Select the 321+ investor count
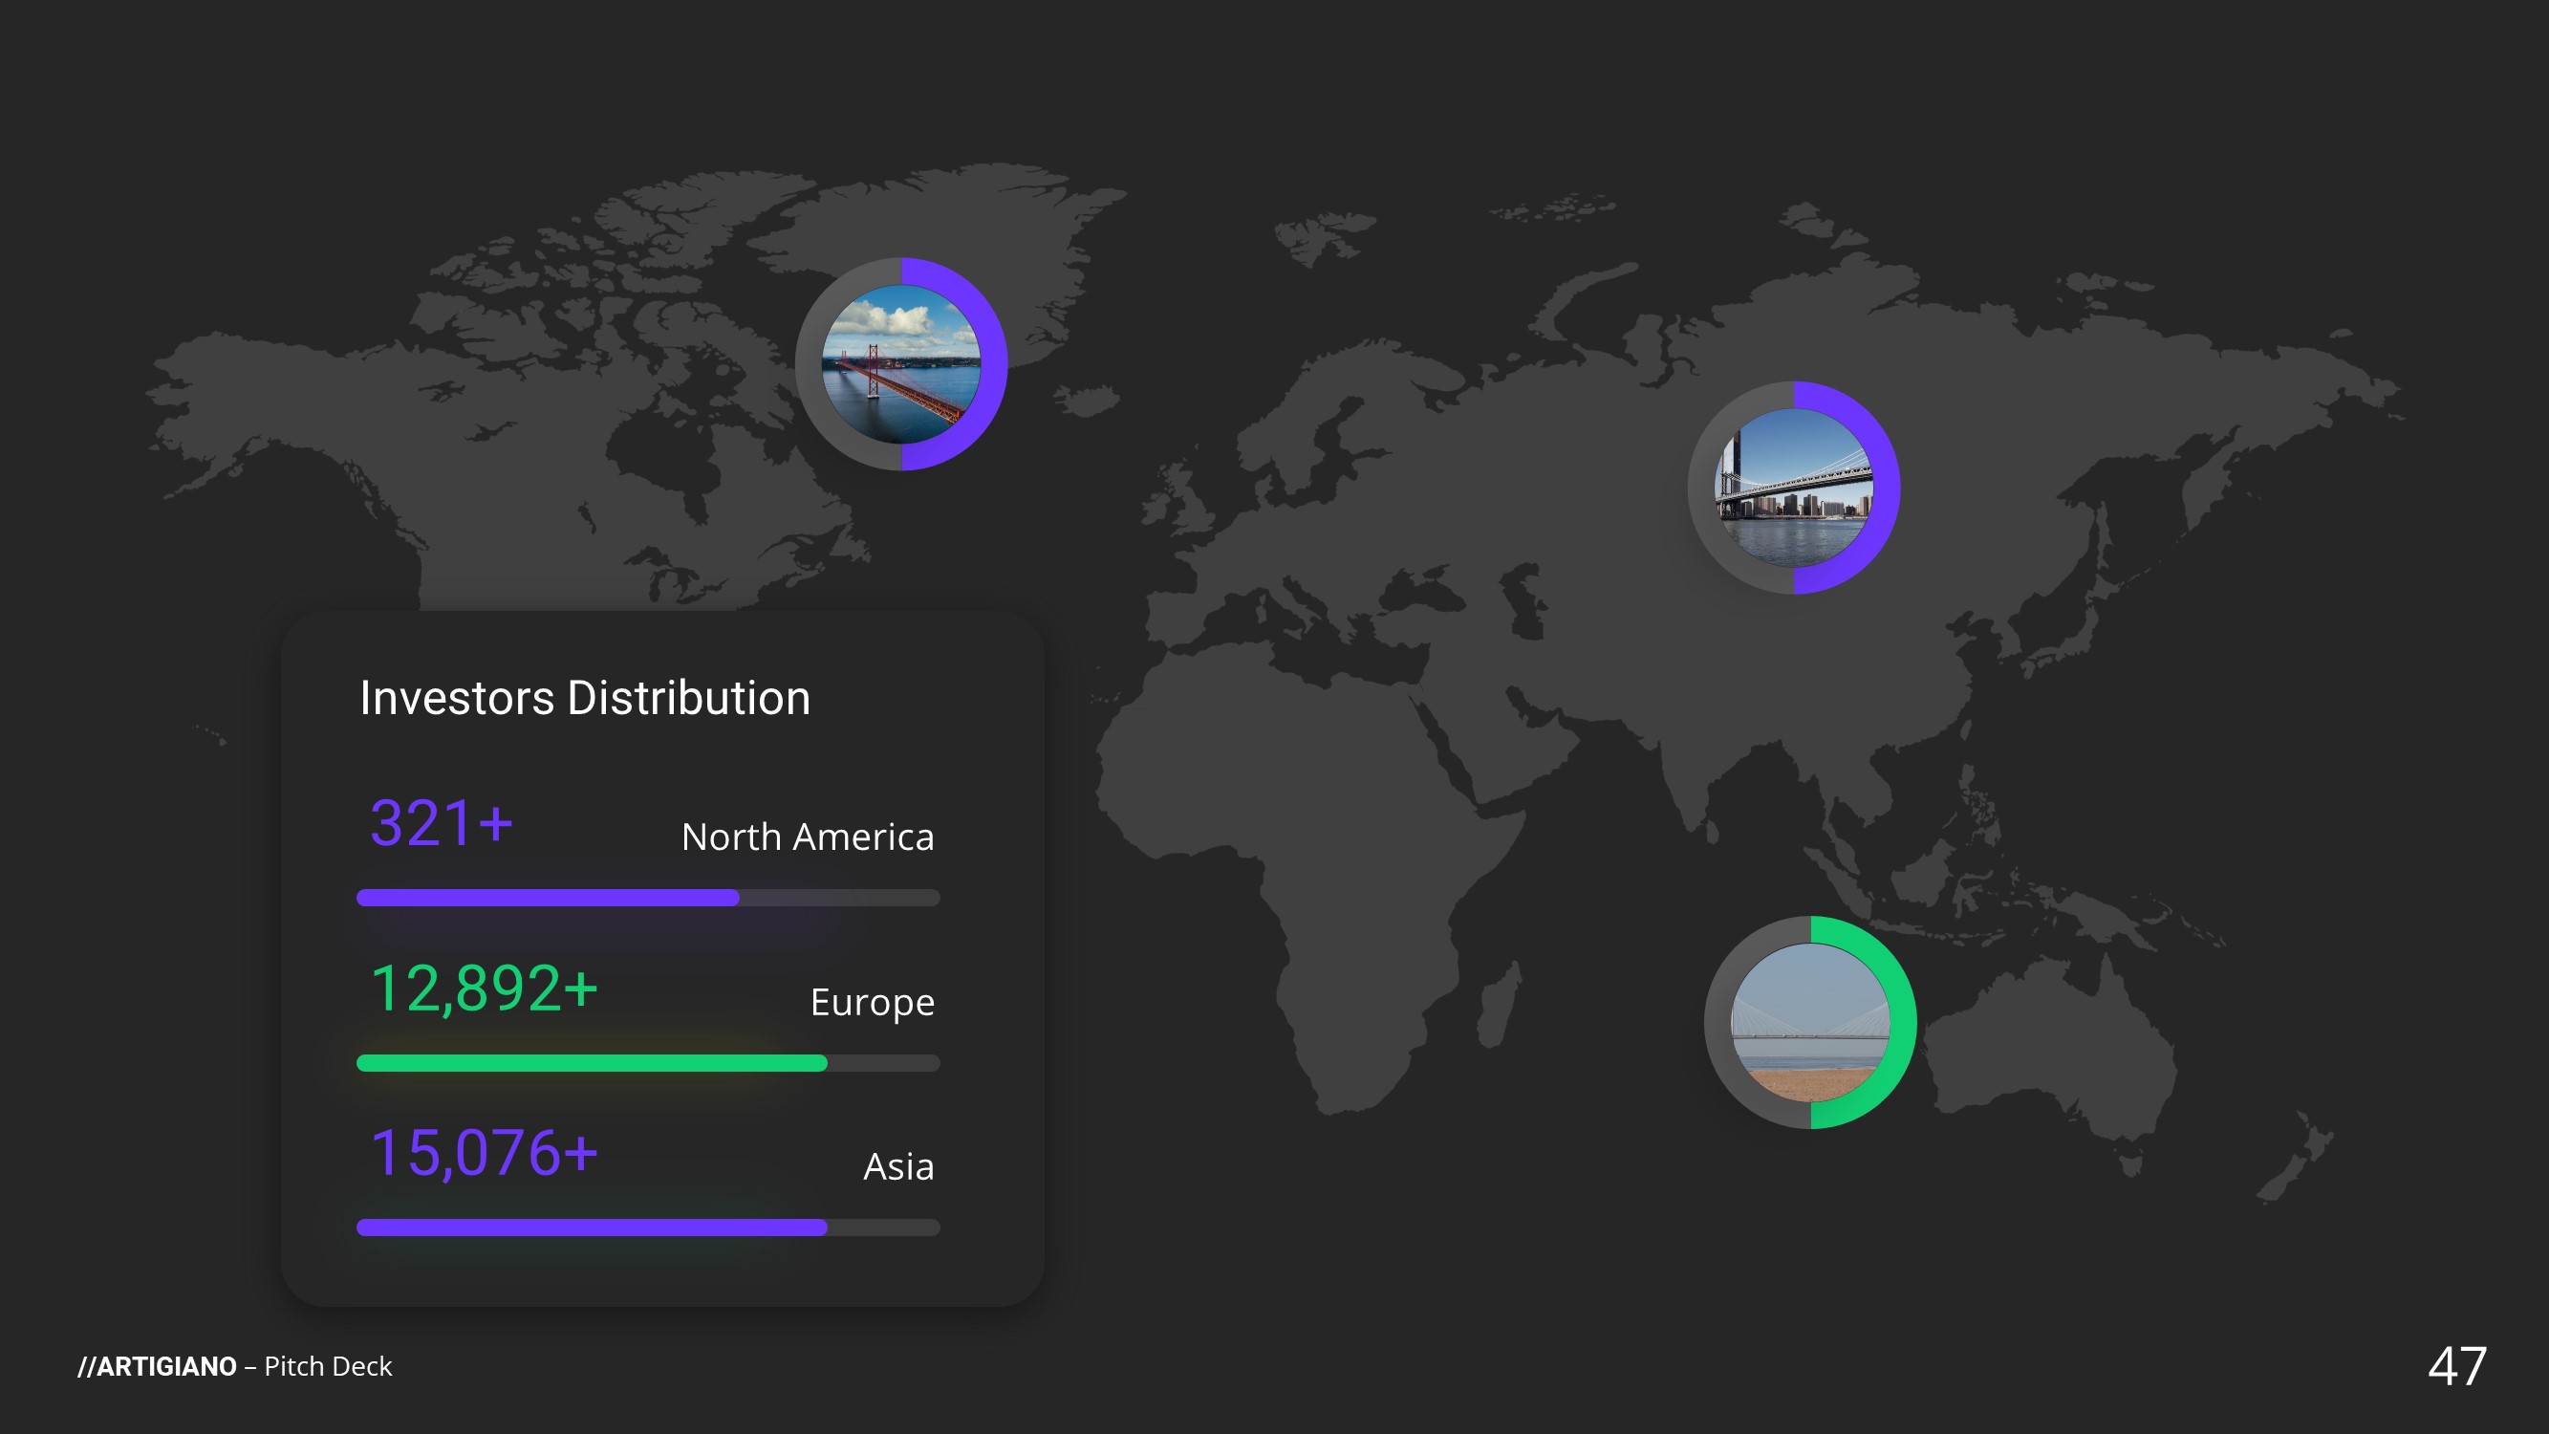This screenshot has width=2549, height=1434. tap(442, 823)
